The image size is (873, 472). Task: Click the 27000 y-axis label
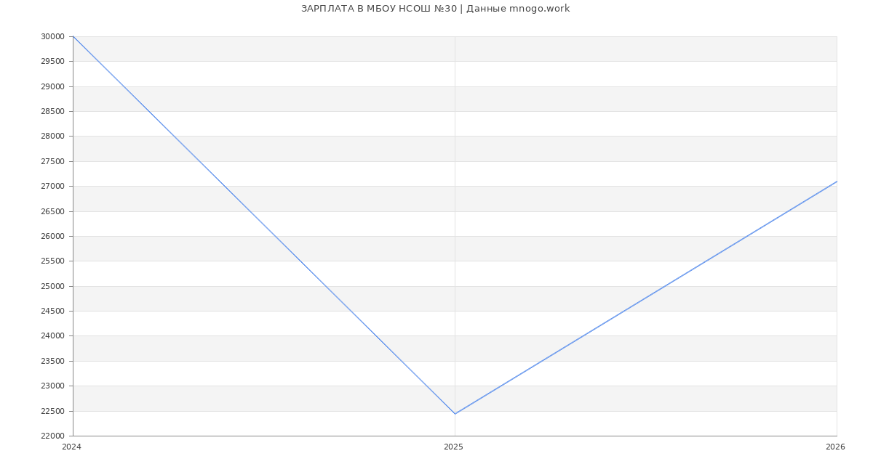(52, 187)
